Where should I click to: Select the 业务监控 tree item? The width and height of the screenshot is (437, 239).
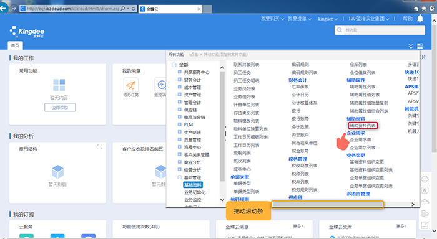(x=192, y=200)
